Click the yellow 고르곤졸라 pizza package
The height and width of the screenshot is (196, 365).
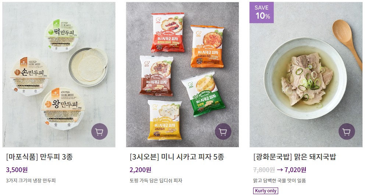(x=165, y=120)
